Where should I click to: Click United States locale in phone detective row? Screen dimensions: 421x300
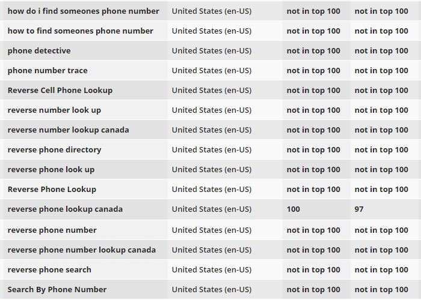212,51
